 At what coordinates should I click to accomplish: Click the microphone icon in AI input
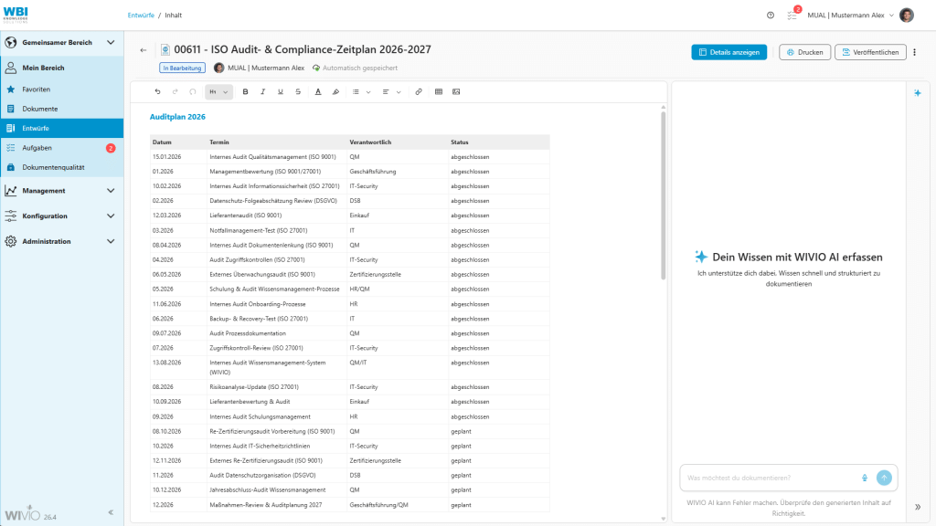point(865,478)
